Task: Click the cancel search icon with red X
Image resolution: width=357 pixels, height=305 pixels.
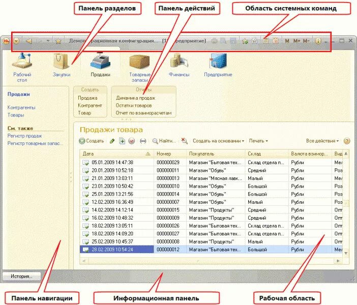Action: tap(185, 141)
